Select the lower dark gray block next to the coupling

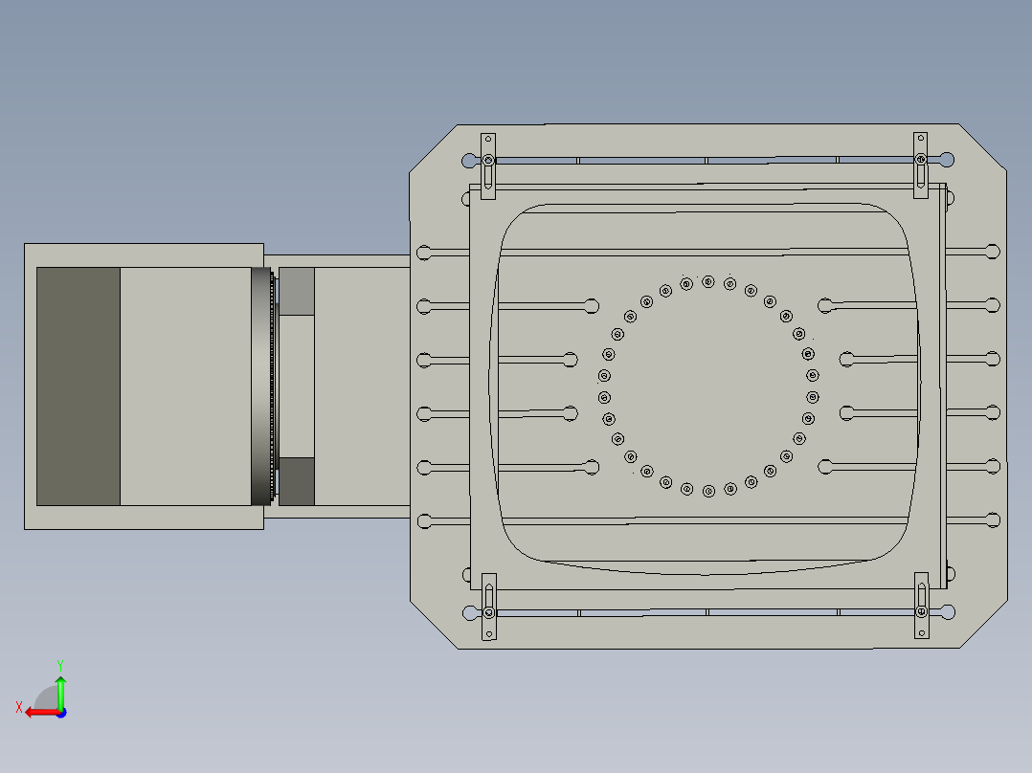297,481
